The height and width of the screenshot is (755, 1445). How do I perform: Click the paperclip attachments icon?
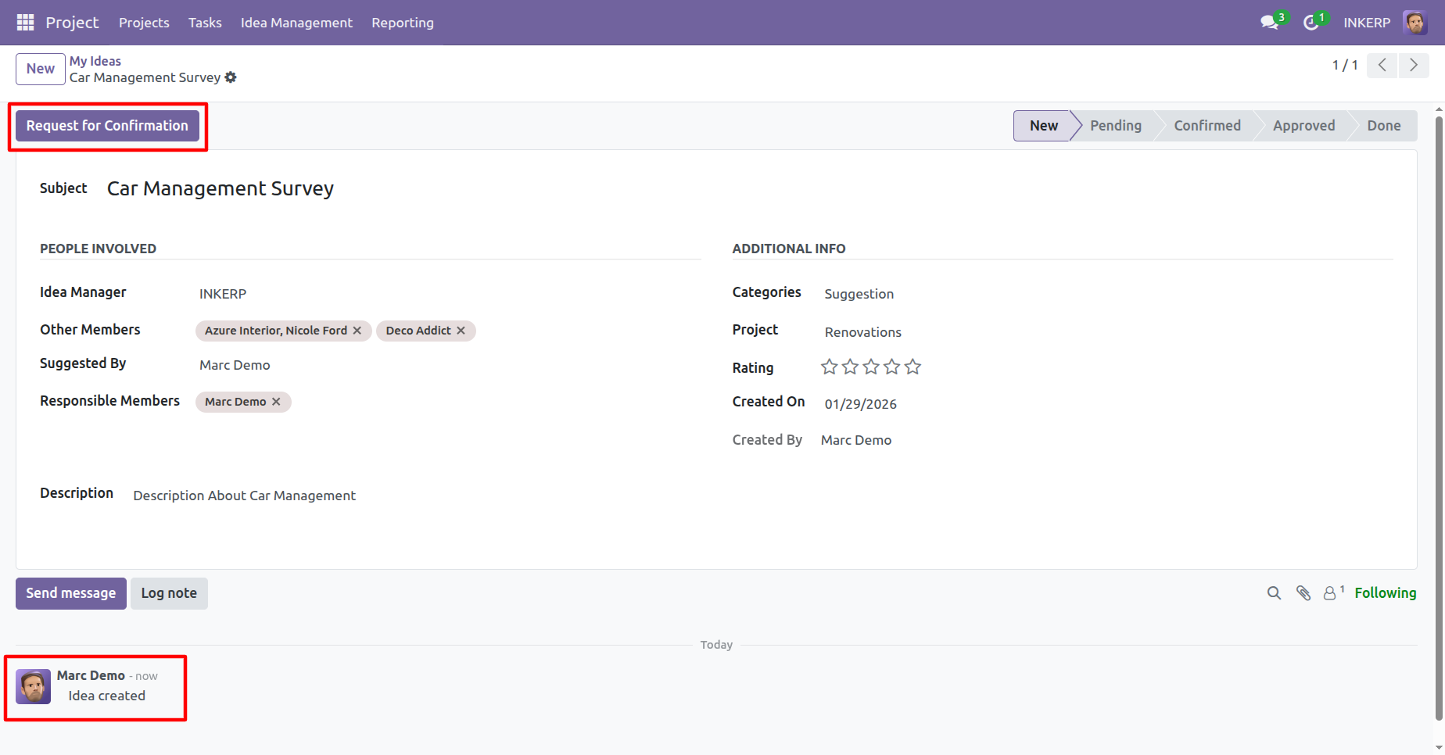point(1303,593)
